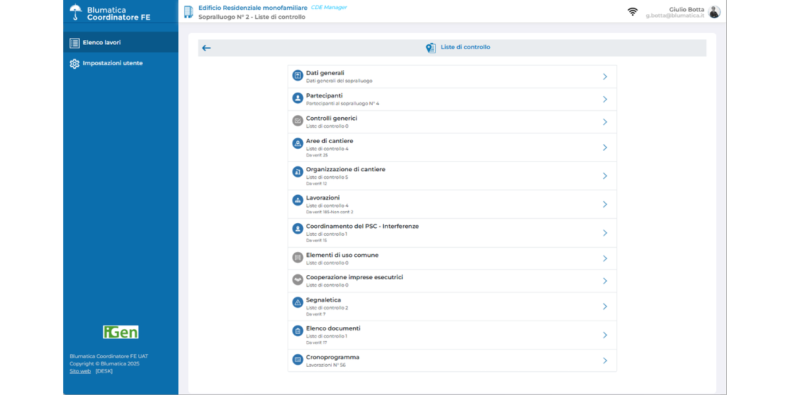Image resolution: width=790 pixels, height=395 pixels.
Task: Follow the Sito web link
Action: pos(80,371)
